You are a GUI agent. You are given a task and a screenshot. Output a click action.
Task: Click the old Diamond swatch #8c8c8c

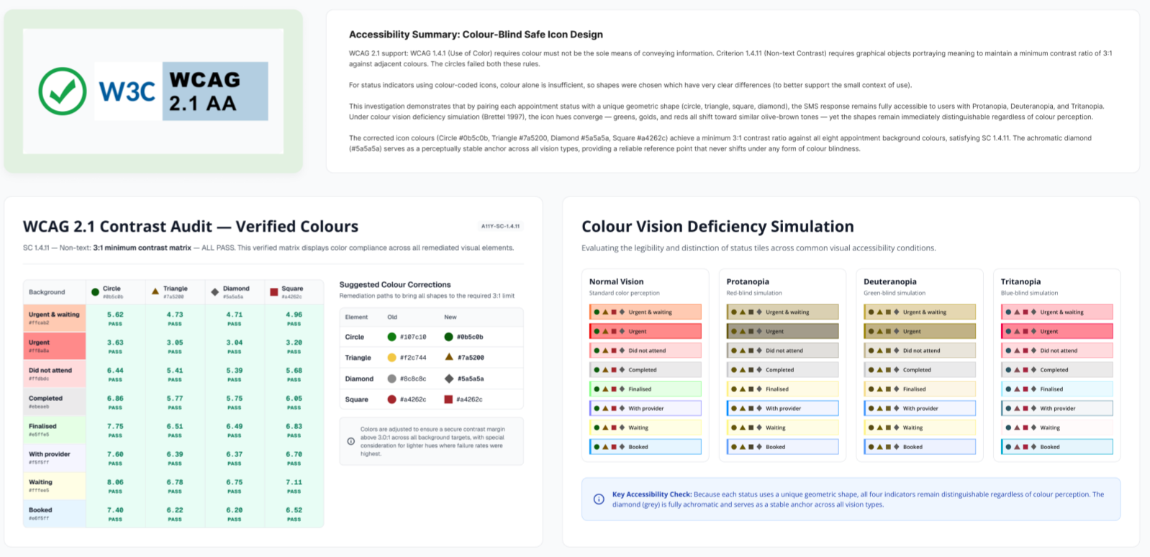click(391, 379)
